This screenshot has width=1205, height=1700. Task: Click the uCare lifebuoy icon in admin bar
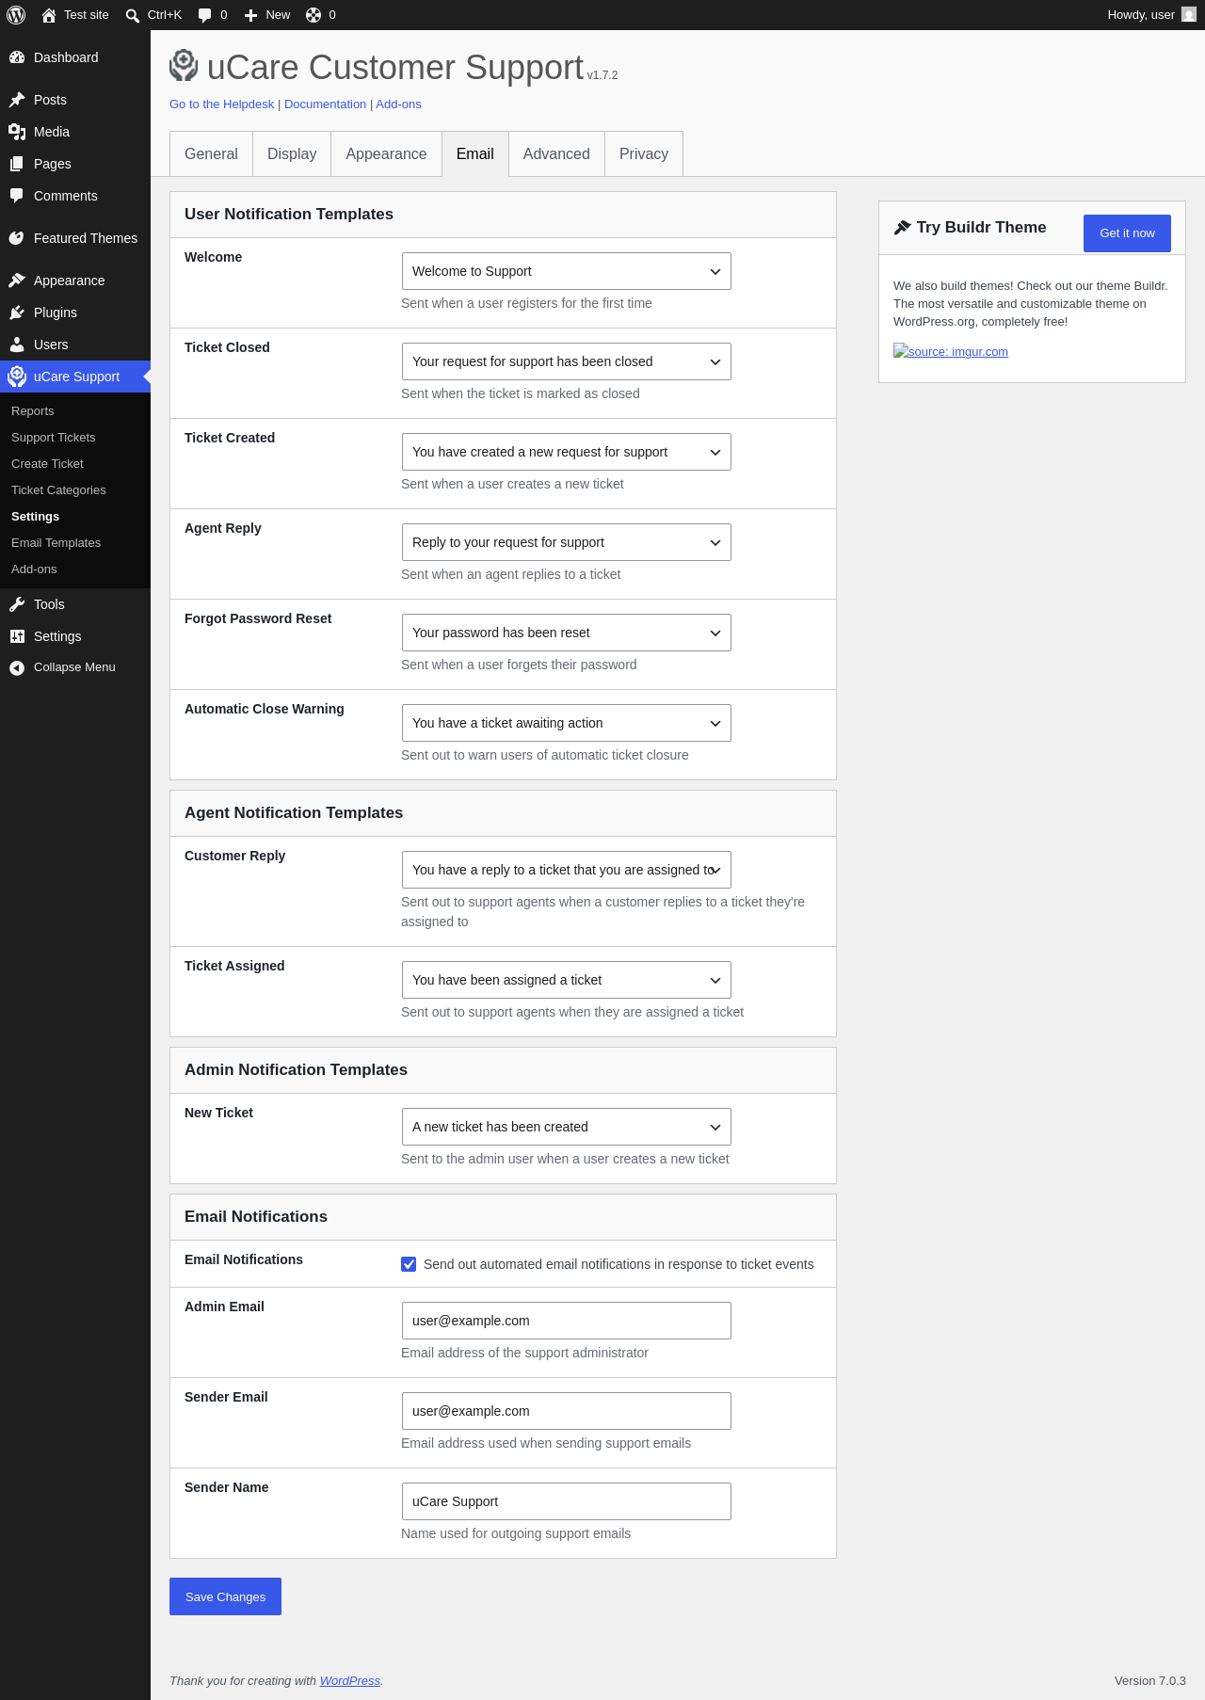[x=313, y=15]
